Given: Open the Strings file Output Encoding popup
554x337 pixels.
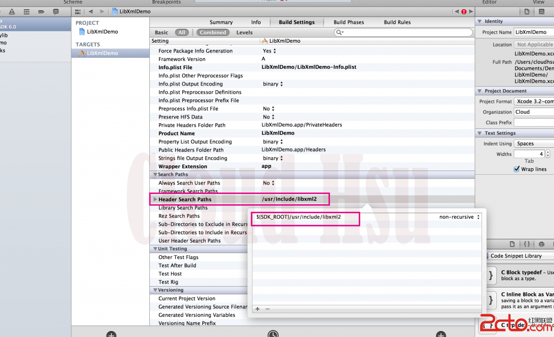Looking at the screenshot, I should pos(273,158).
